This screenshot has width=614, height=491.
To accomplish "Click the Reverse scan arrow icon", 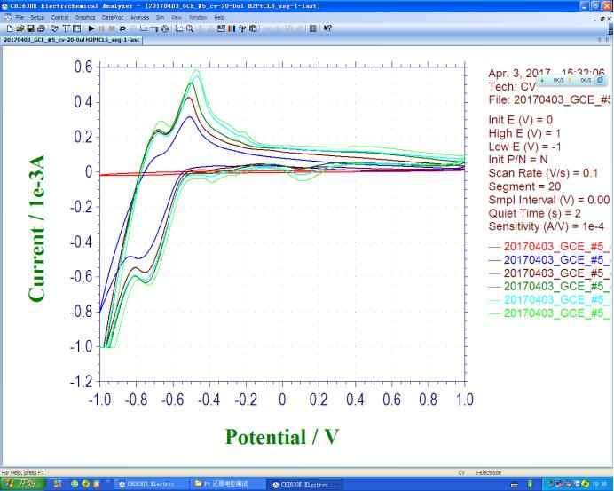I will click(122, 28).
